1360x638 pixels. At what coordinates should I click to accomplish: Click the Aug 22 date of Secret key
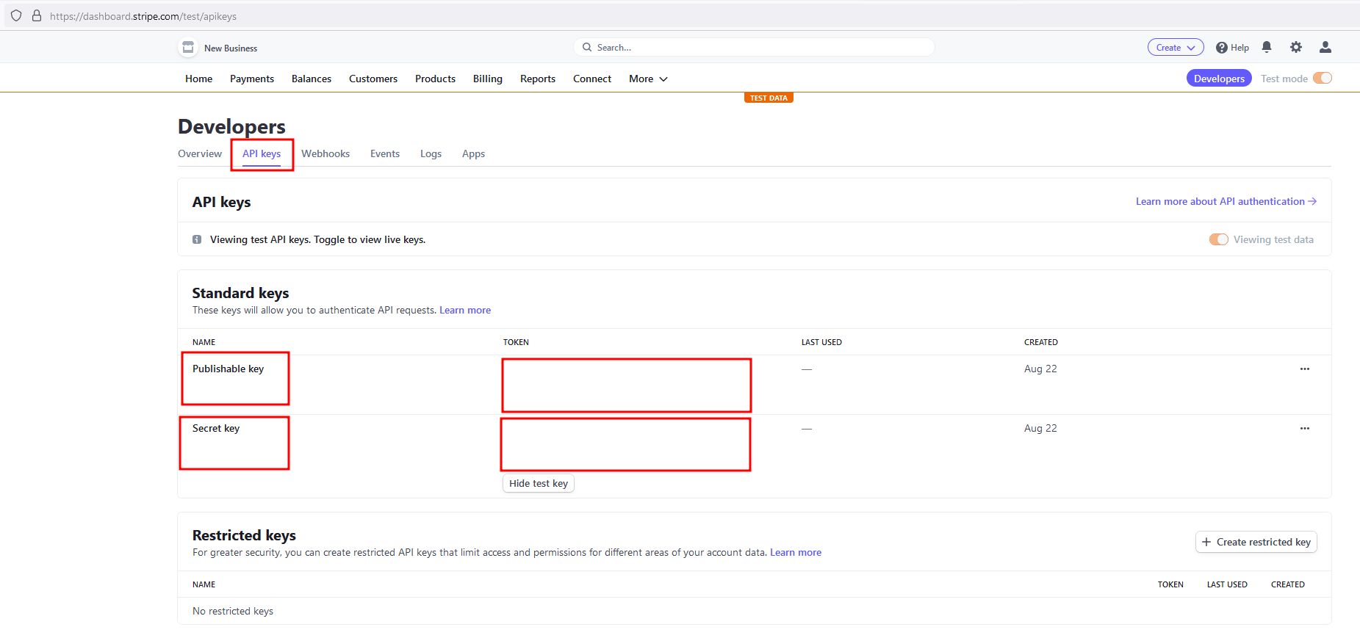(x=1040, y=428)
